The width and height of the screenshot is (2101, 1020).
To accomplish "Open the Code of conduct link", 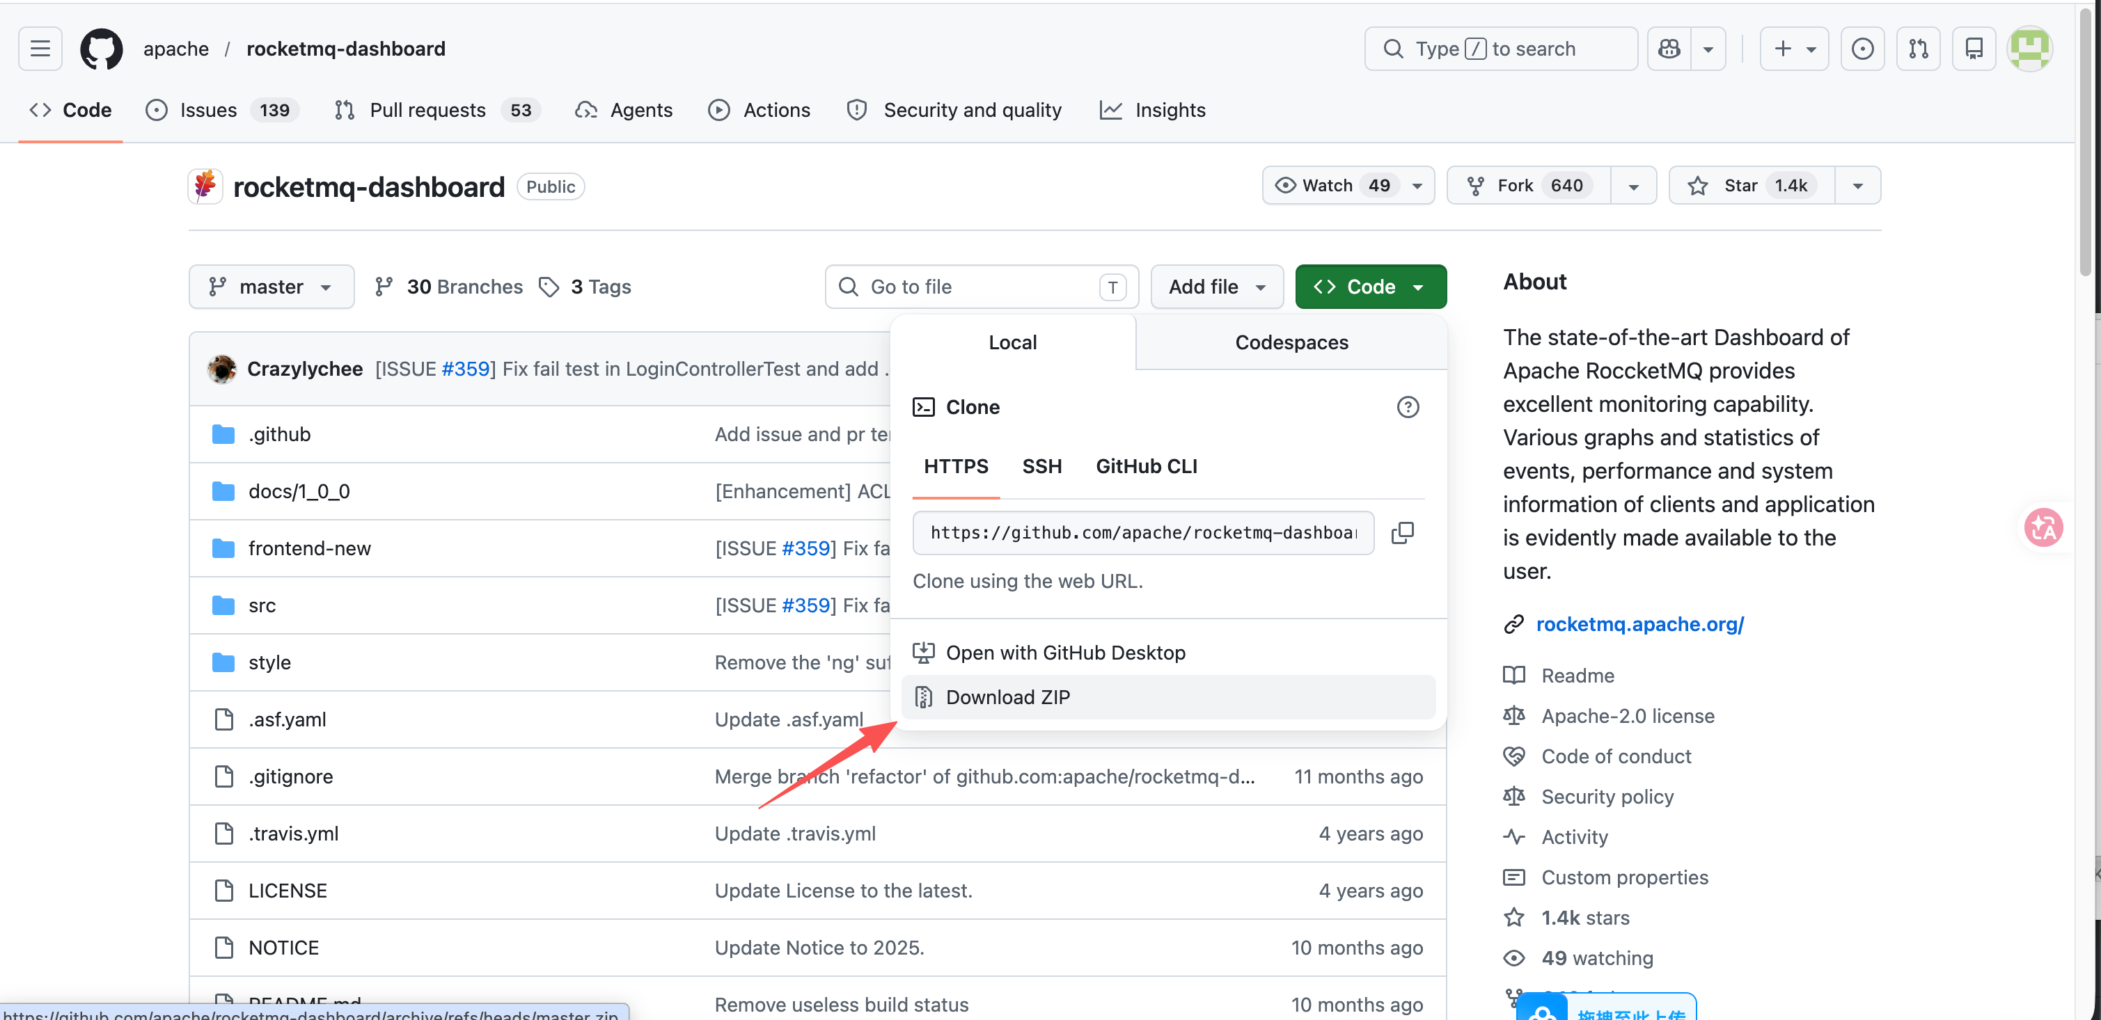I will click(1616, 756).
